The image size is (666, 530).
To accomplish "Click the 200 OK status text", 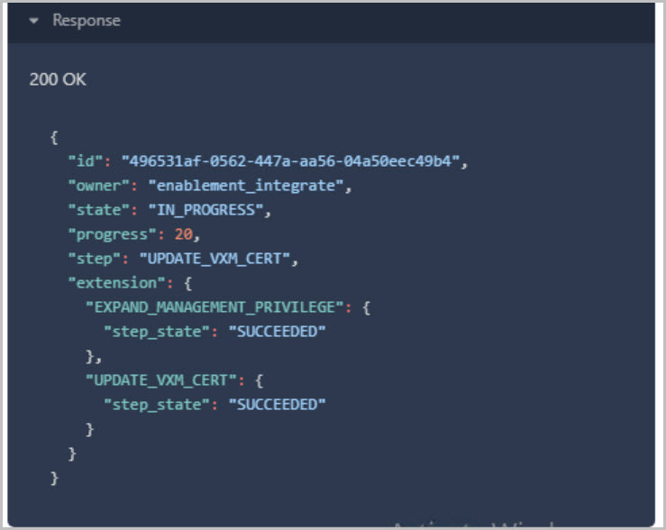I will [58, 79].
